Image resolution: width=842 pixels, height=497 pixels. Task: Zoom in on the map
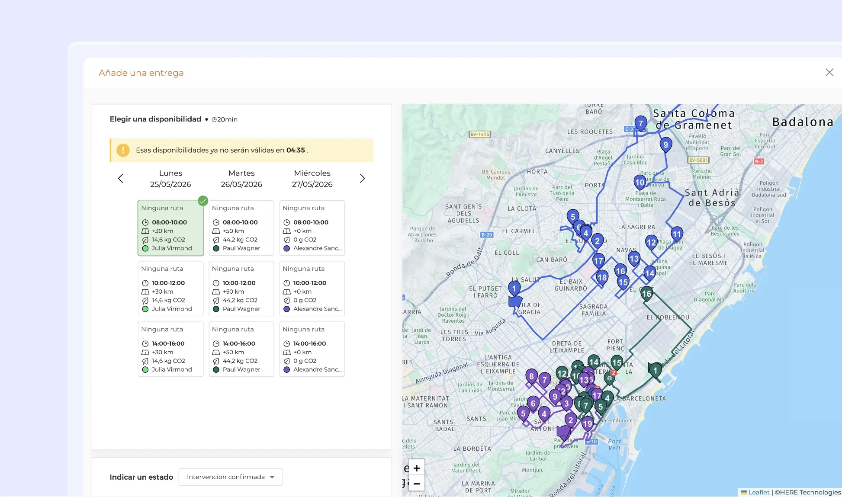pos(417,468)
